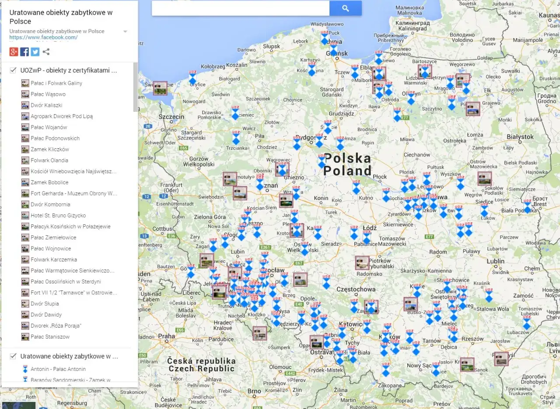
Task: Click inside the map search input field
Action: [241, 8]
